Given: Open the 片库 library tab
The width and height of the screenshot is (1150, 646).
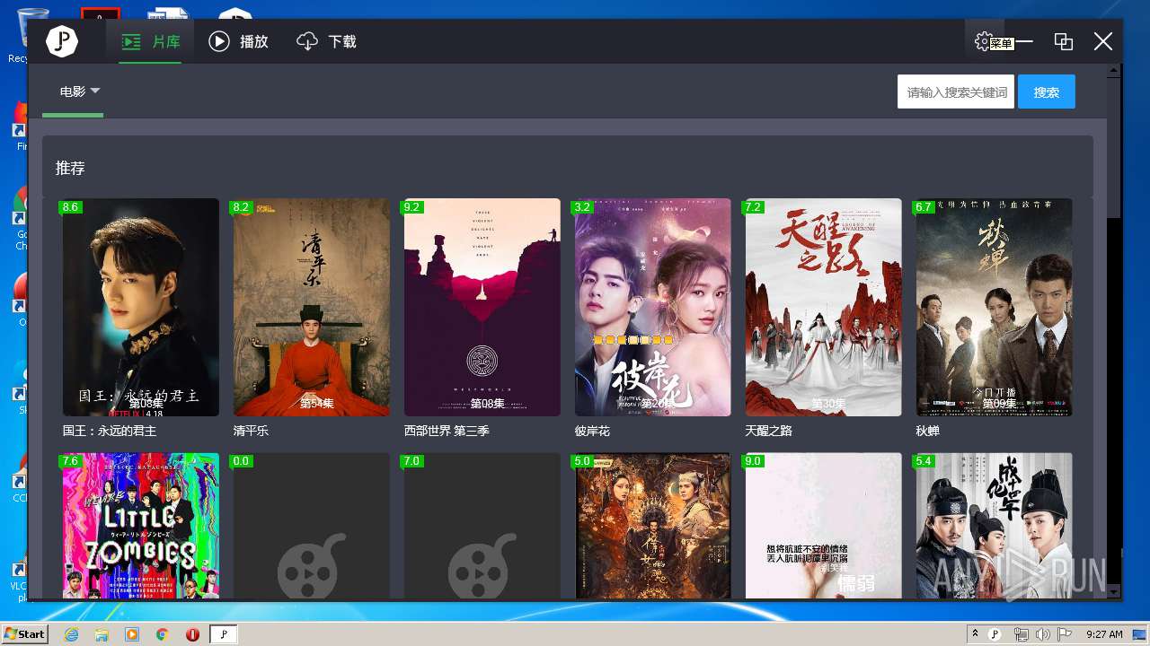Looking at the screenshot, I should click(151, 41).
